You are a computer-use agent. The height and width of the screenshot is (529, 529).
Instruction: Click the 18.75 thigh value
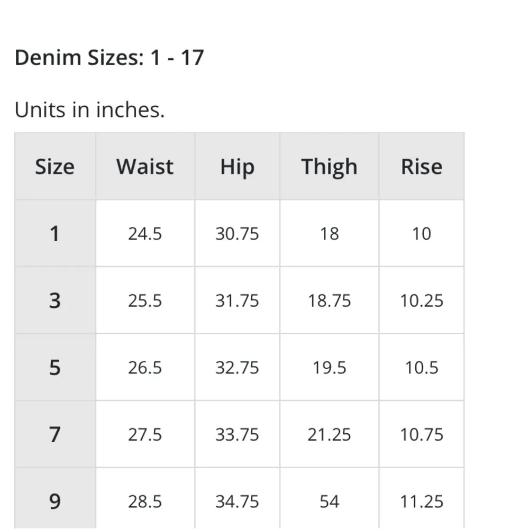(x=329, y=300)
